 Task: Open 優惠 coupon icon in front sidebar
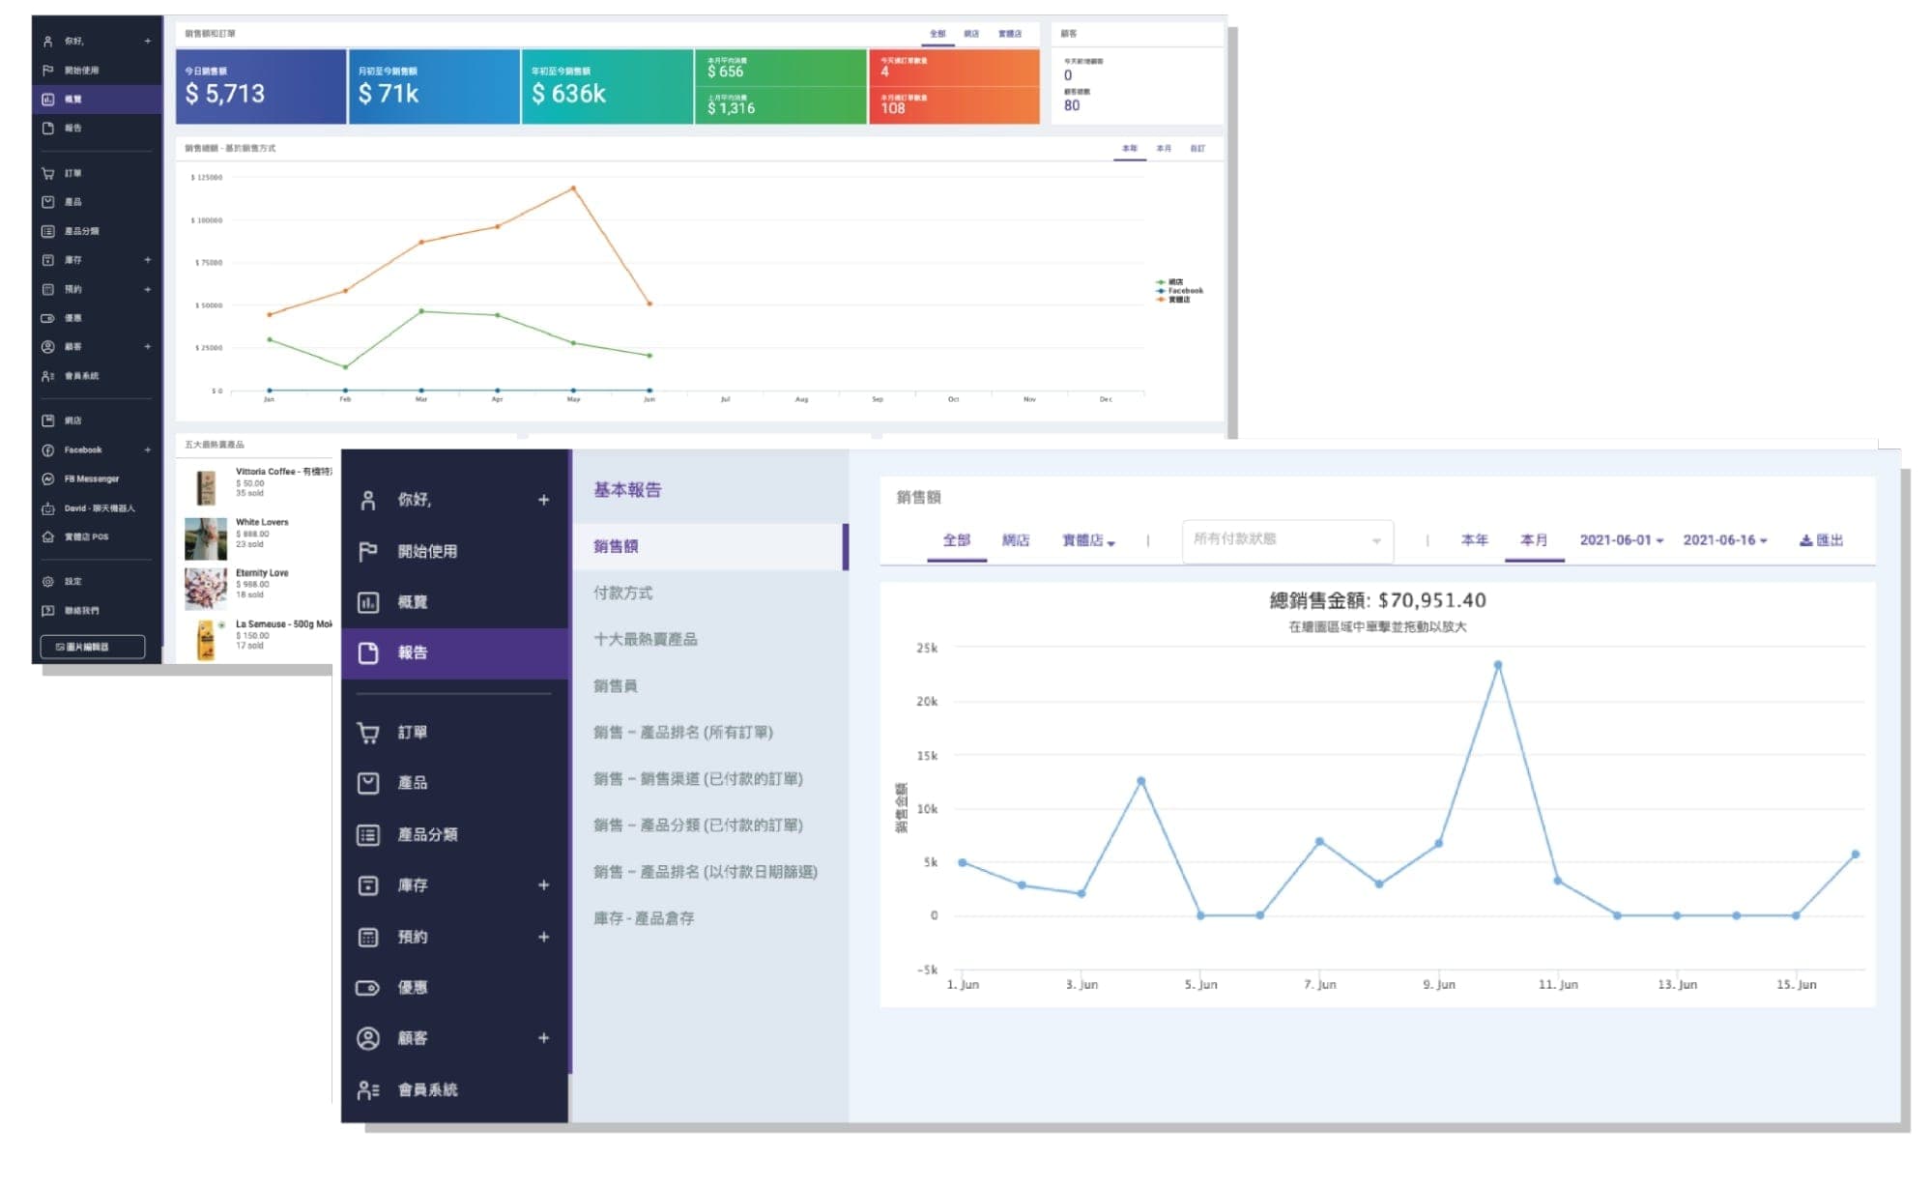(x=367, y=987)
